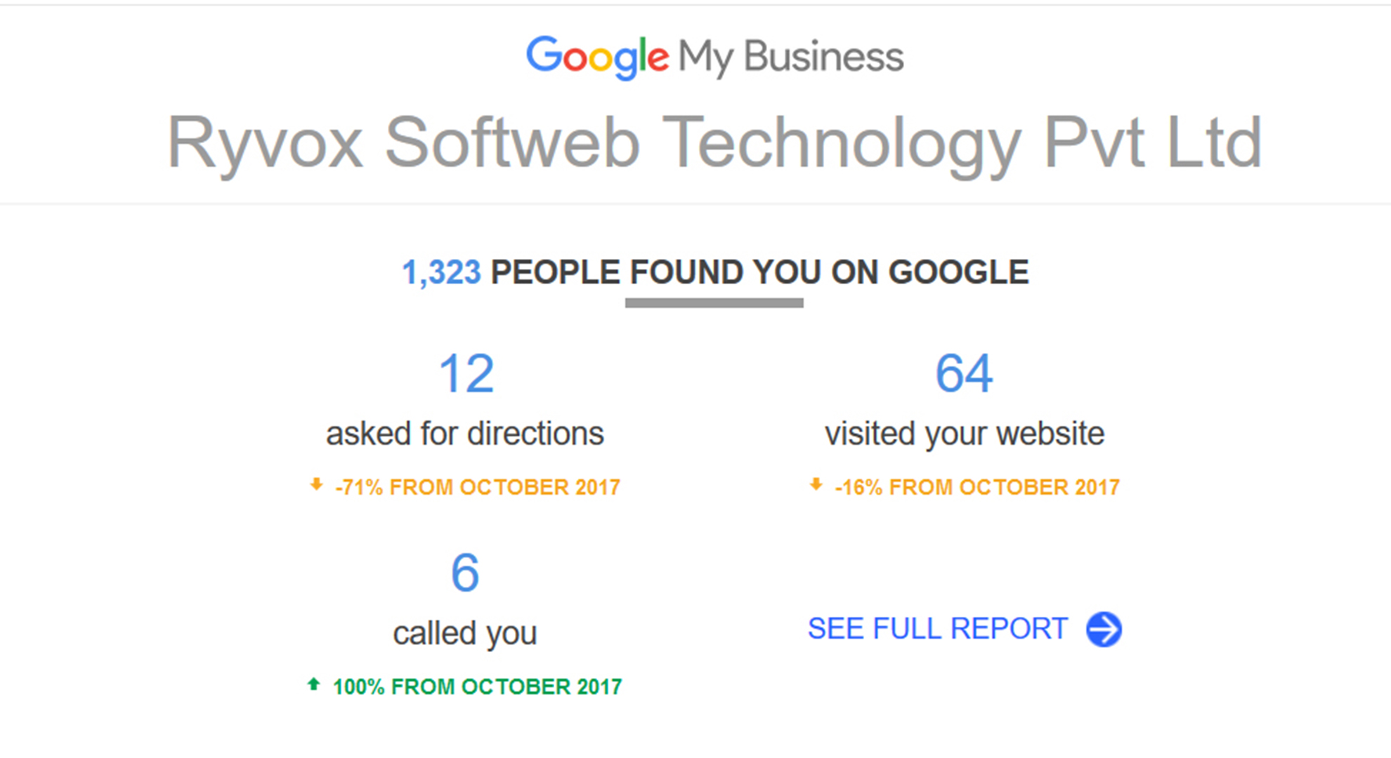Click the asked for directions label

click(464, 434)
